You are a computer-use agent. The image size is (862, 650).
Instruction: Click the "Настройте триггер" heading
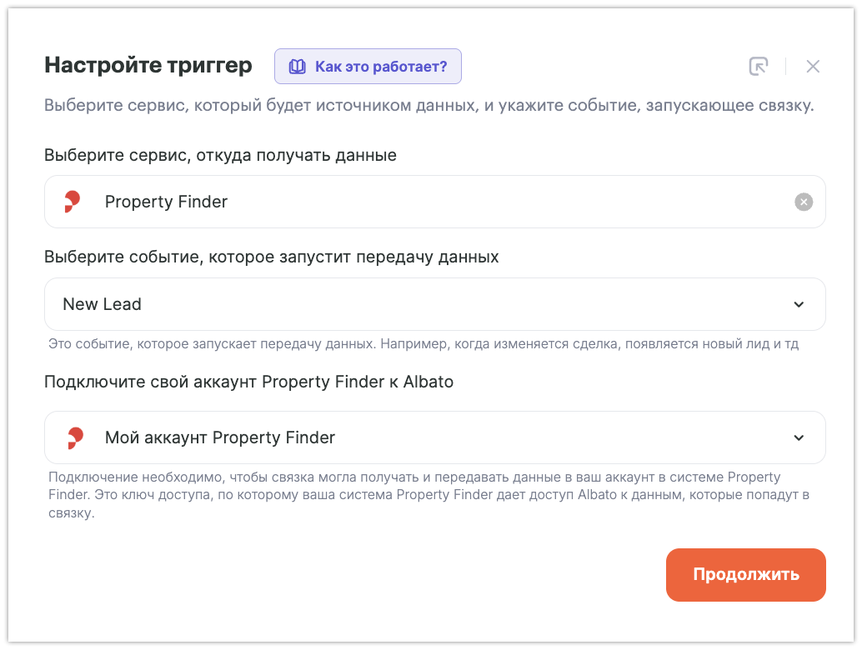tap(148, 66)
